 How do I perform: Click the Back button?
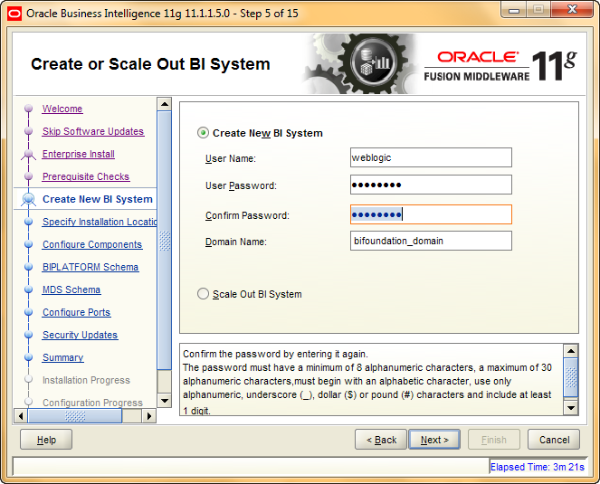click(381, 440)
